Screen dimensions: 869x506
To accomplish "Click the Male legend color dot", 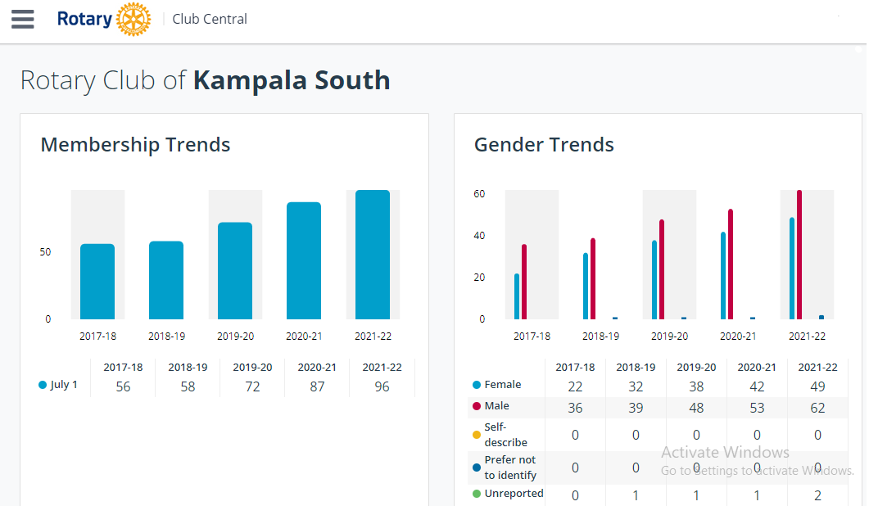I will (477, 406).
